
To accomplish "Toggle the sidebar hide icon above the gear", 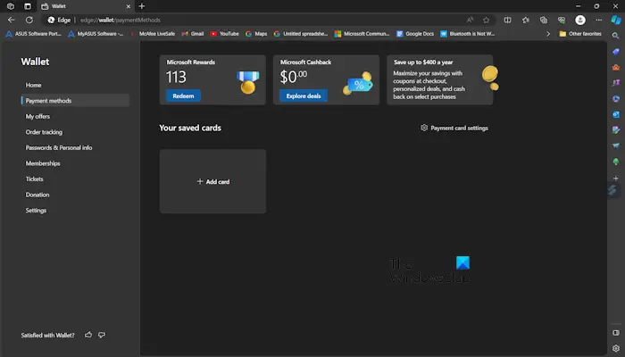I will tap(616, 333).
